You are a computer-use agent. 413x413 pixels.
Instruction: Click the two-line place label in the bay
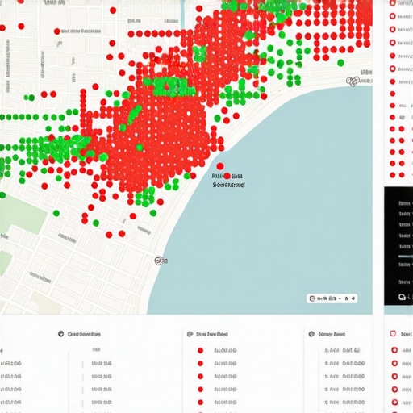pos(228,181)
